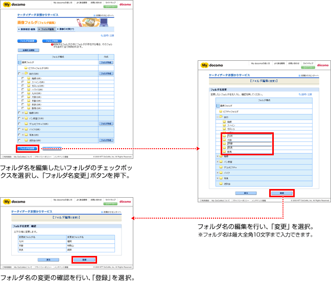This screenshot has width=331, height=281.
Task: Click the red docomo logo in the right-side screen
Action: click(323, 65)
